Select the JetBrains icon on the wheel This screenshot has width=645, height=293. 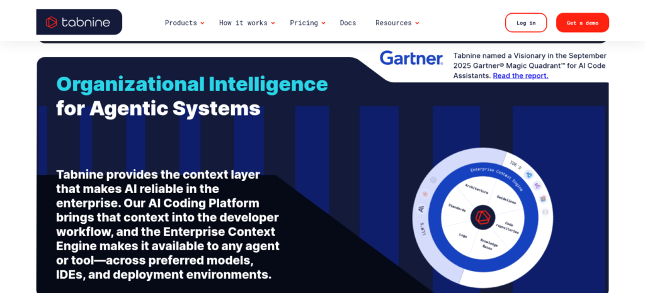[543, 199]
